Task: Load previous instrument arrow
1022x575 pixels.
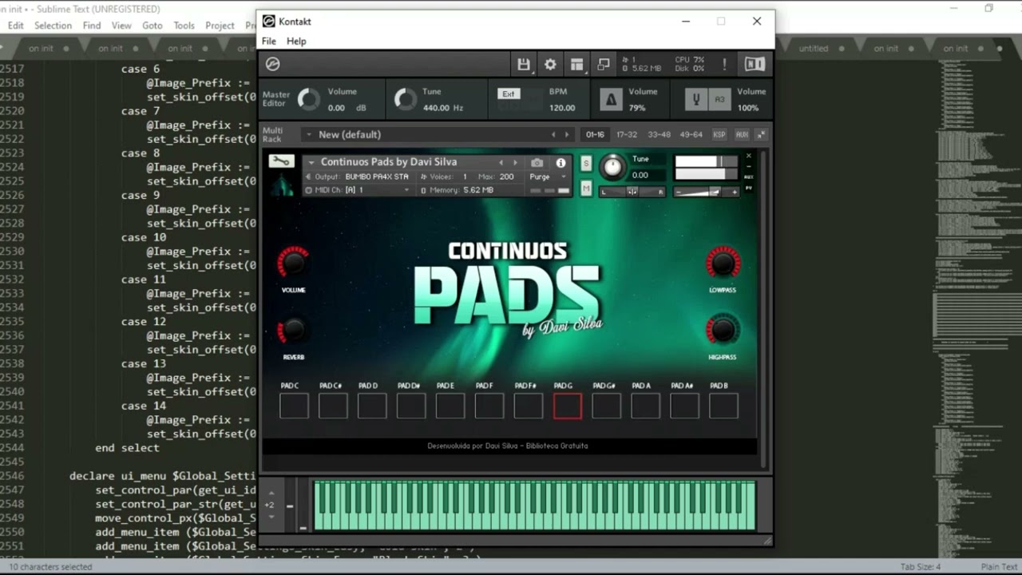Action: (x=501, y=162)
